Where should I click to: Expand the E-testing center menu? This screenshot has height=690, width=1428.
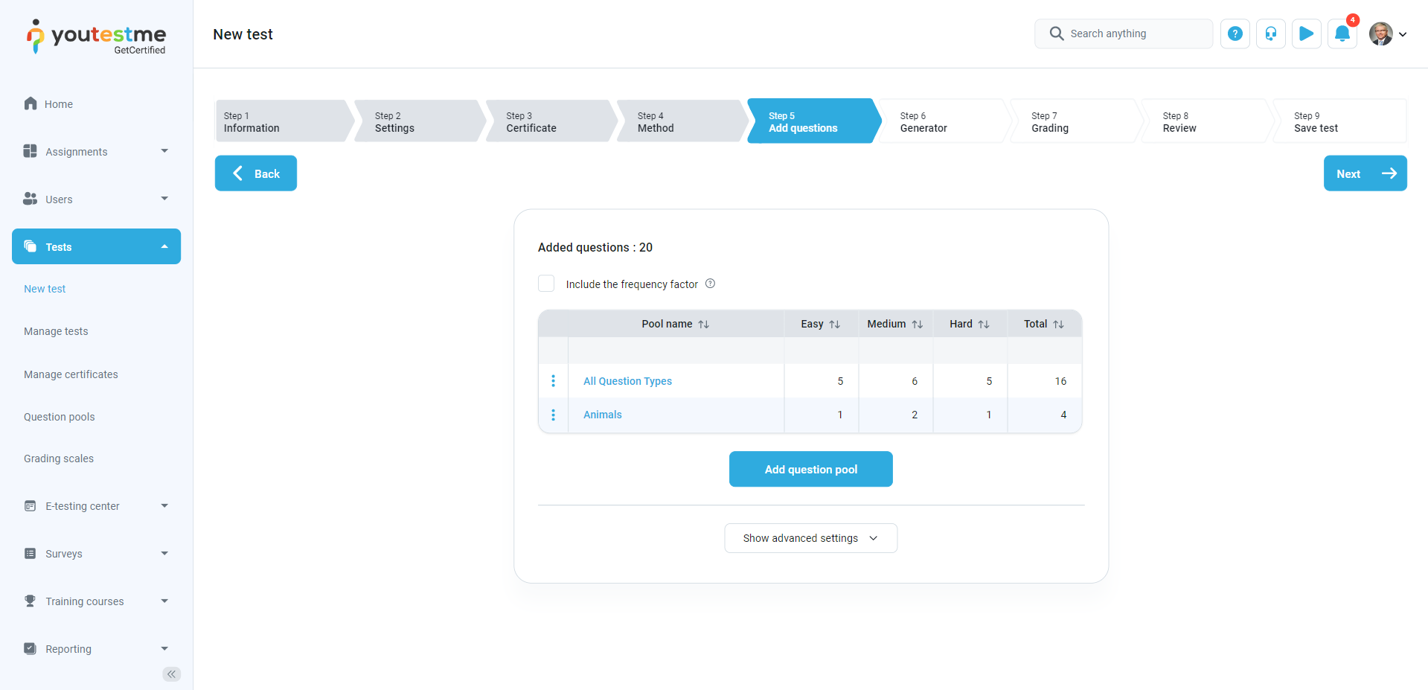96,506
